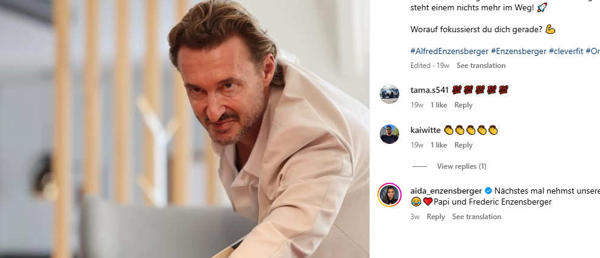
Task: Expand View replies (1)
Action: pos(461,166)
